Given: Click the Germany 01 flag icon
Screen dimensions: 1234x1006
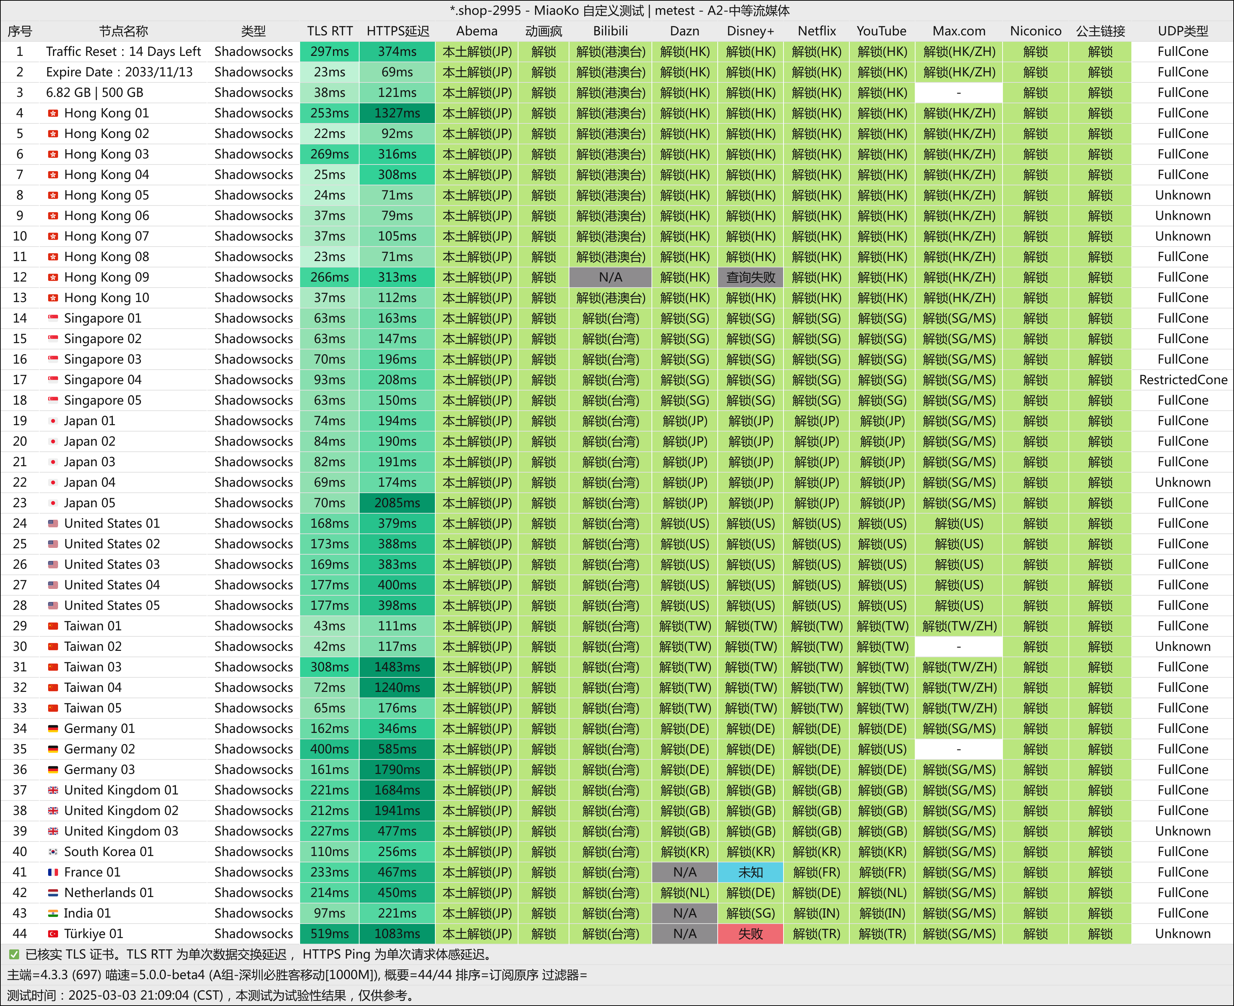Looking at the screenshot, I should click(53, 728).
